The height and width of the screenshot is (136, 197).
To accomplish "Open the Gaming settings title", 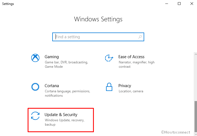I will click(x=52, y=57).
